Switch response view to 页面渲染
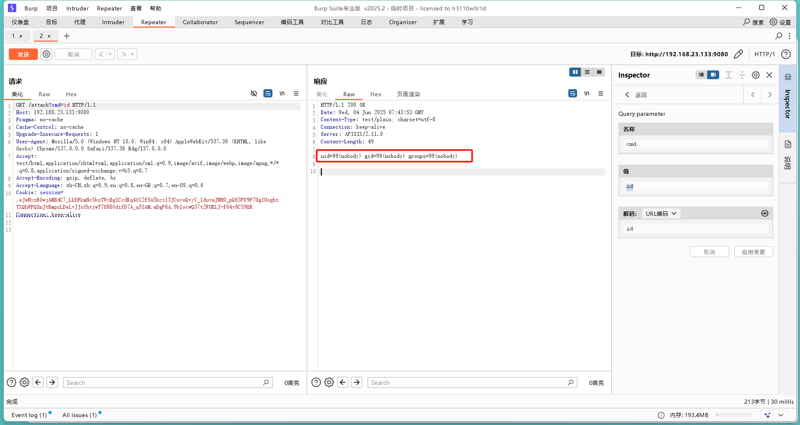This screenshot has height=425, width=800. click(x=408, y=94)
